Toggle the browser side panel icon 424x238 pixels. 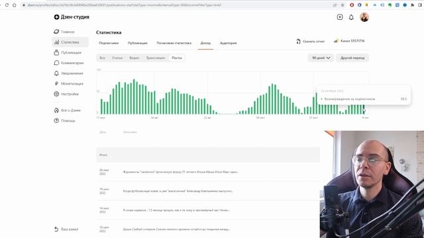point(420,5)
